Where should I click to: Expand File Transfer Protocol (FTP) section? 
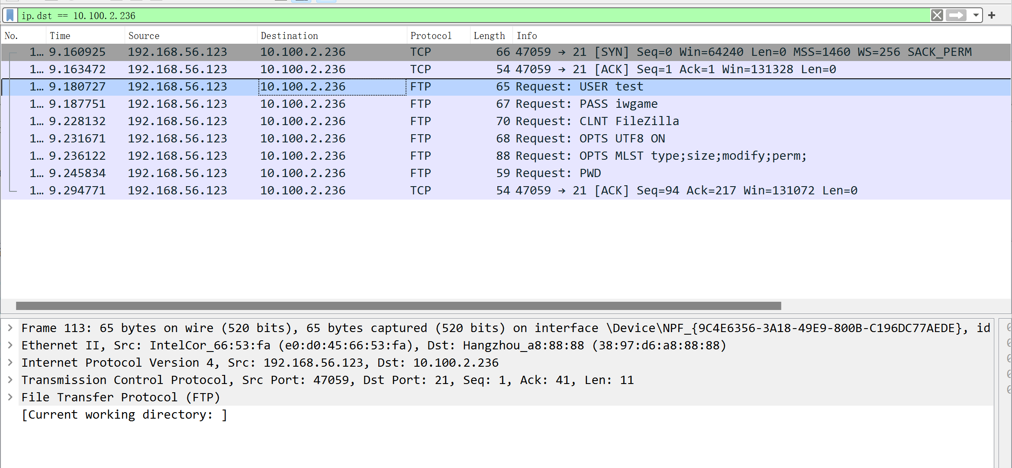(x=10, y=397)
